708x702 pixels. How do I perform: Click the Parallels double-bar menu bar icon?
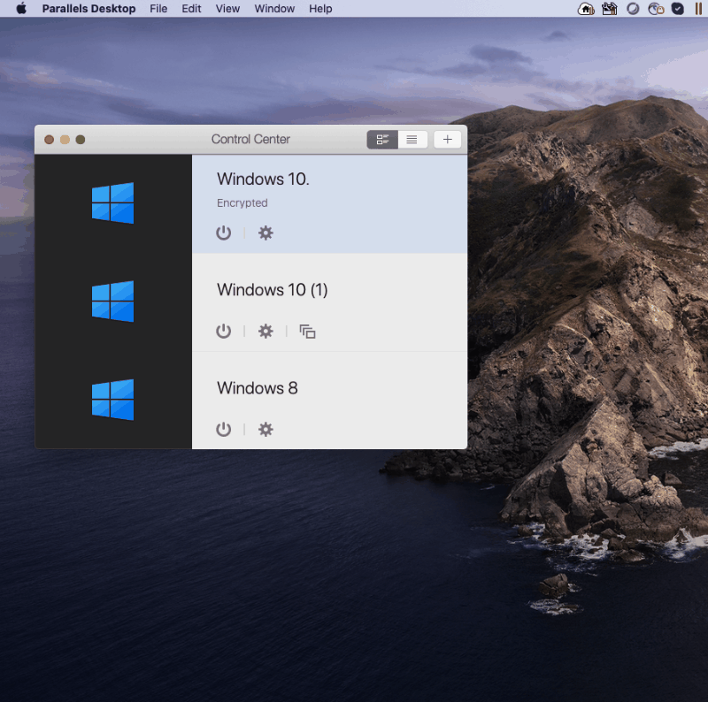click(x=698, y=9)
